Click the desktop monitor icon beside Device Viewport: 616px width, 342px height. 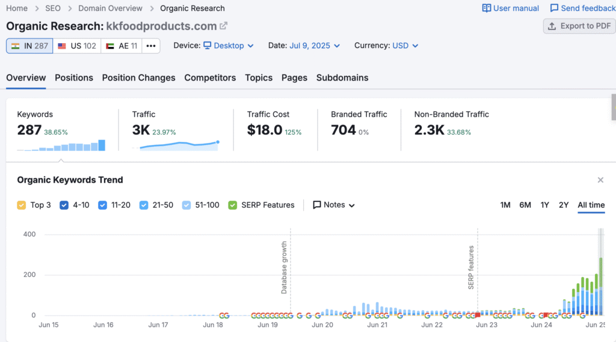pos(207,46)
